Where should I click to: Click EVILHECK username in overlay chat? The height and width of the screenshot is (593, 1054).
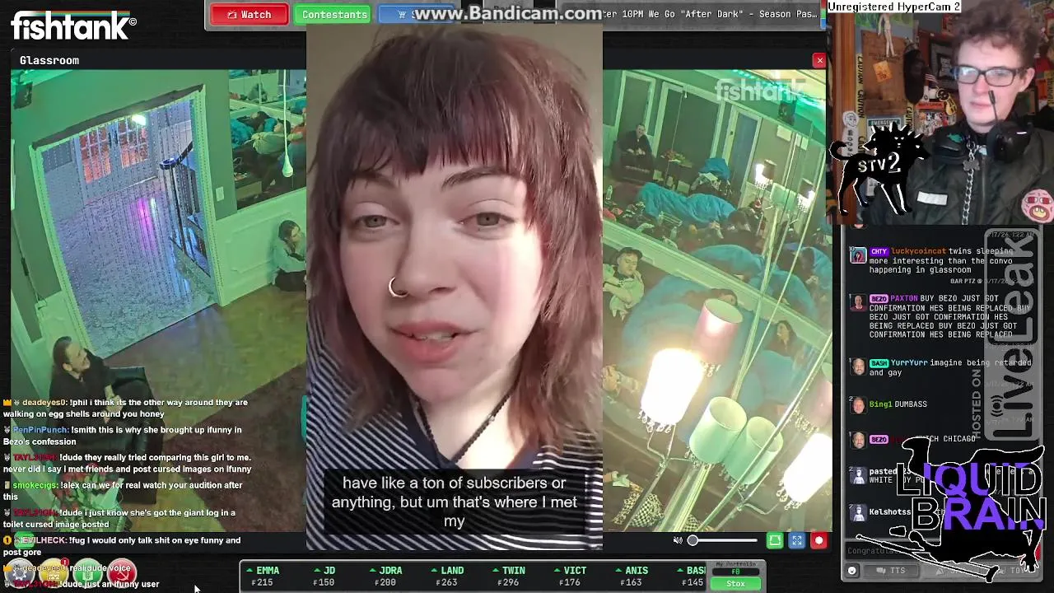click(40, 540)
